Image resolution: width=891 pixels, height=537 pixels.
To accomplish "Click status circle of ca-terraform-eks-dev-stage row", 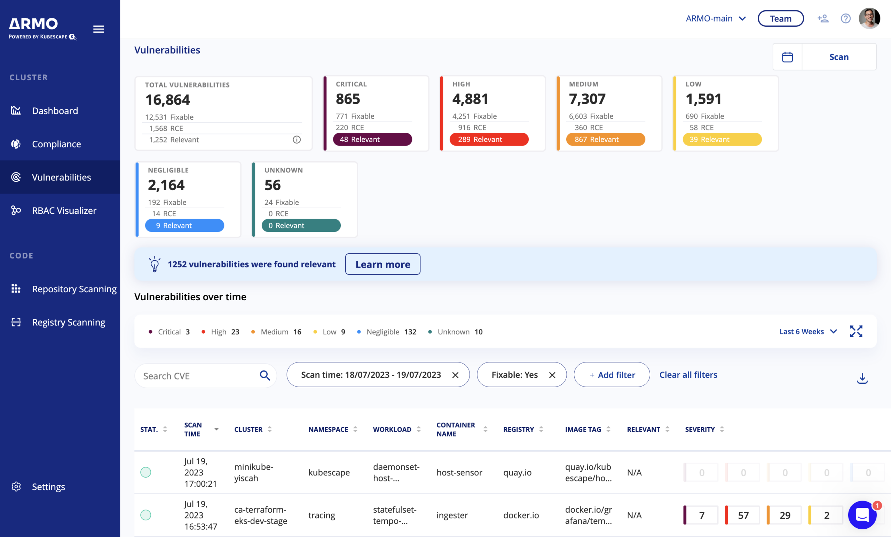I will (x=145, y=515).
